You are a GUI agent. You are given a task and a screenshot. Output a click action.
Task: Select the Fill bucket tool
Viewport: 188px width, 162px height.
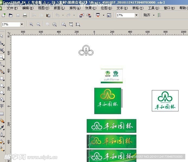click(2, 142)
